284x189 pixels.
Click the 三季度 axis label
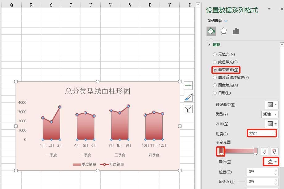120,155
